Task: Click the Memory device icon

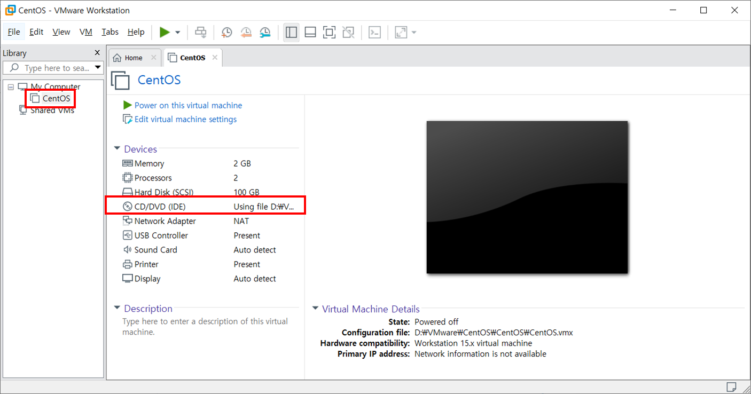Action: pos(127,163)
